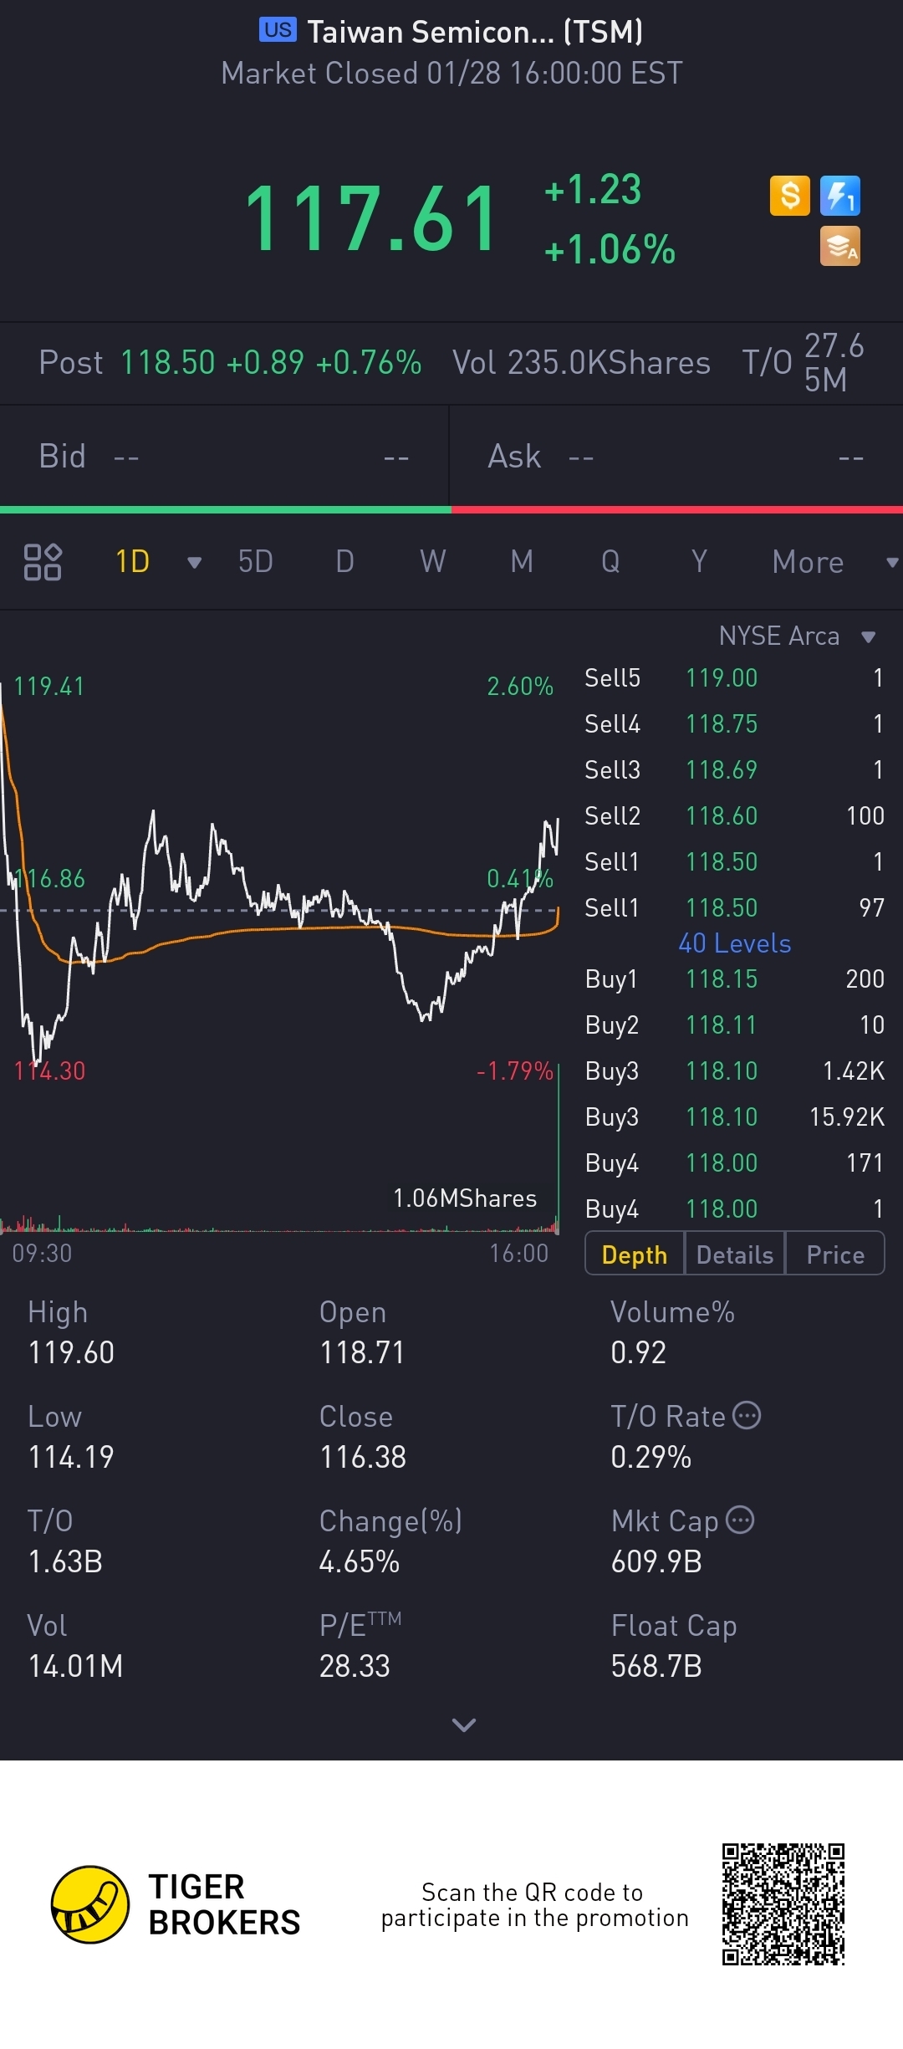Tap the Open 118.71 value
This screenshot has width=903, height=2049.
[x=362, y=1352]
